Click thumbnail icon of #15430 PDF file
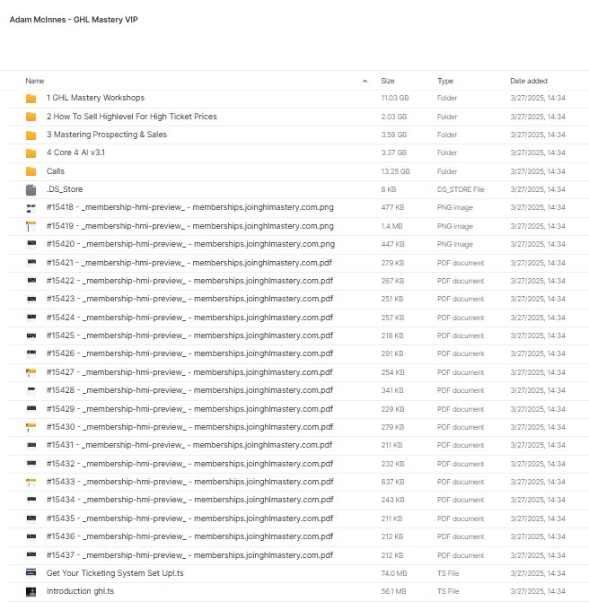 (31, 427)
